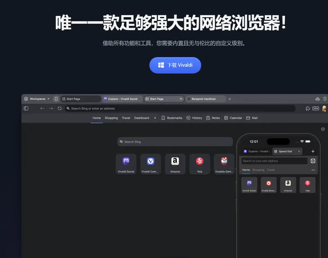
Task: Open Vivaldi Social tile on phone
Action: tap(249, 185)
